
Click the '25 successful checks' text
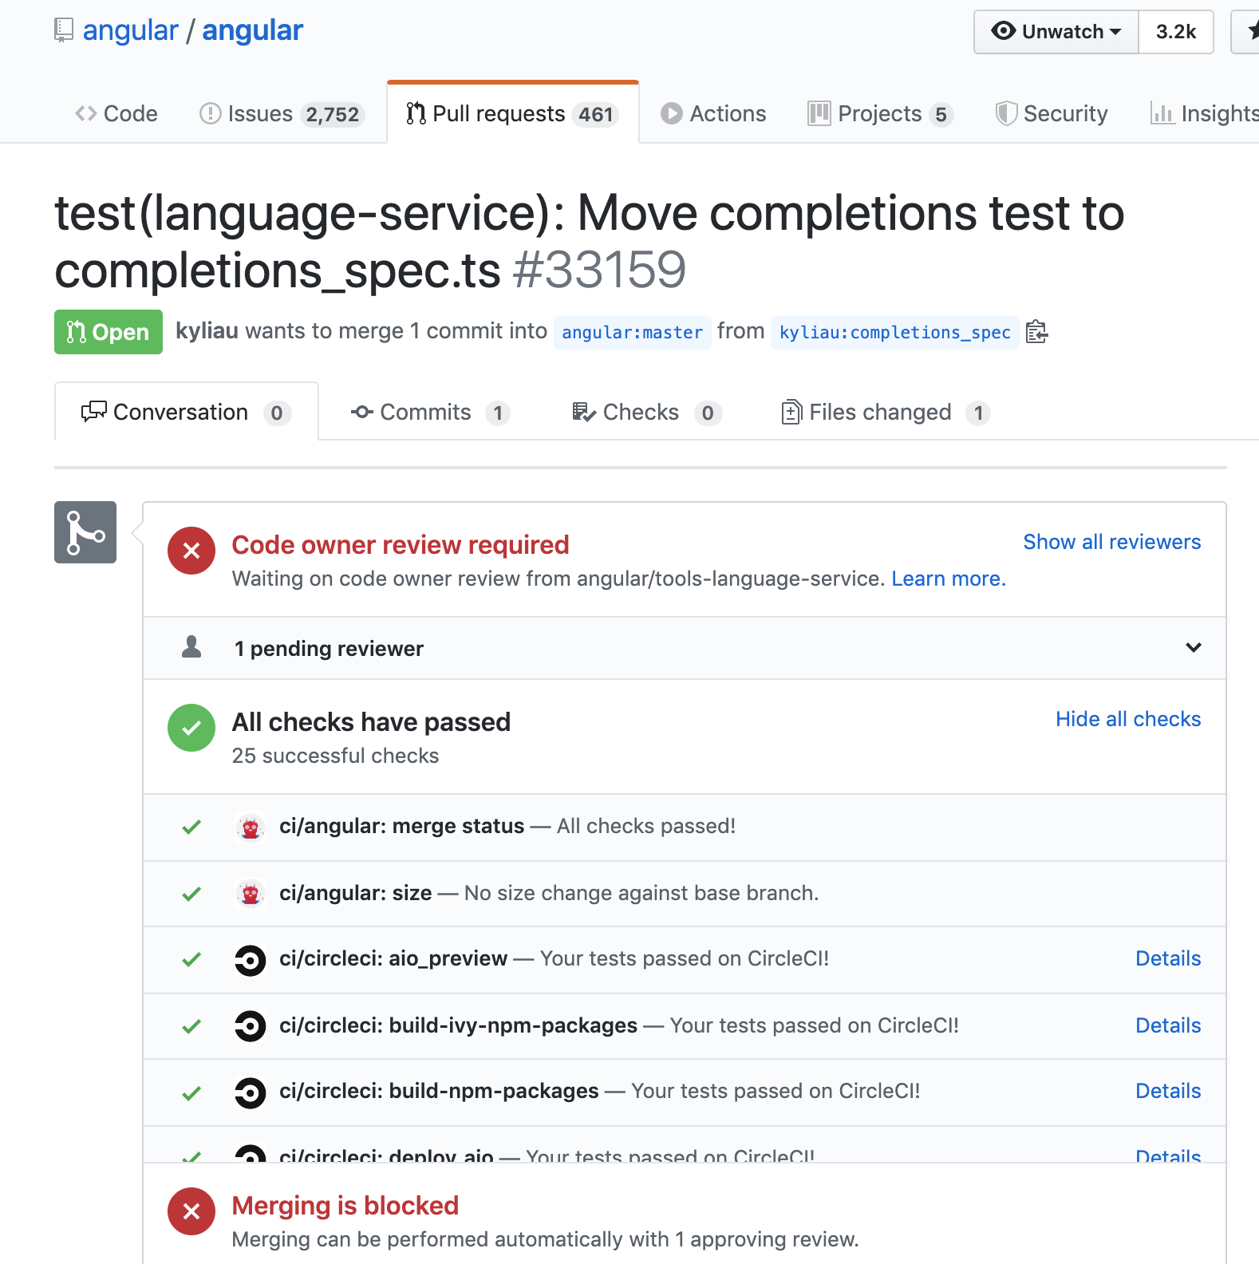pos(336,756)
